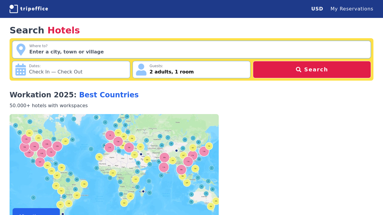Go to My Reservations

click(352, 9)
